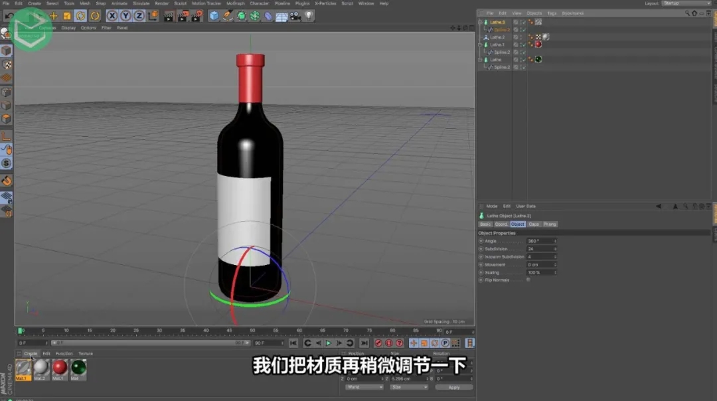Viewport: 717px width, 401px height.
Task: Click the Light icon in the top toolbar
Action: pyautogui.click(x=309, y=15)
